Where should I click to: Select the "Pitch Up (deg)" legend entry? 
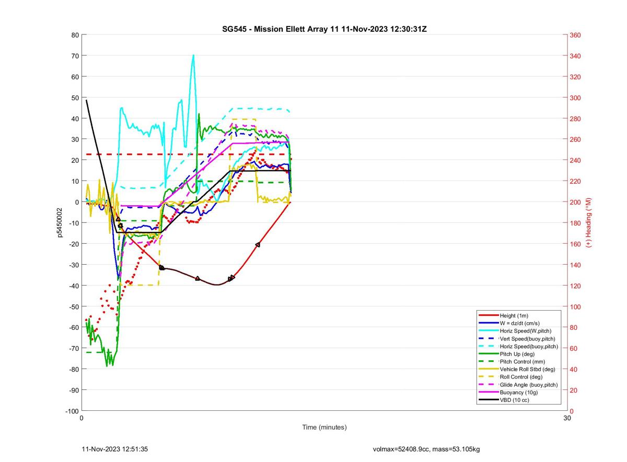point(518,353)
